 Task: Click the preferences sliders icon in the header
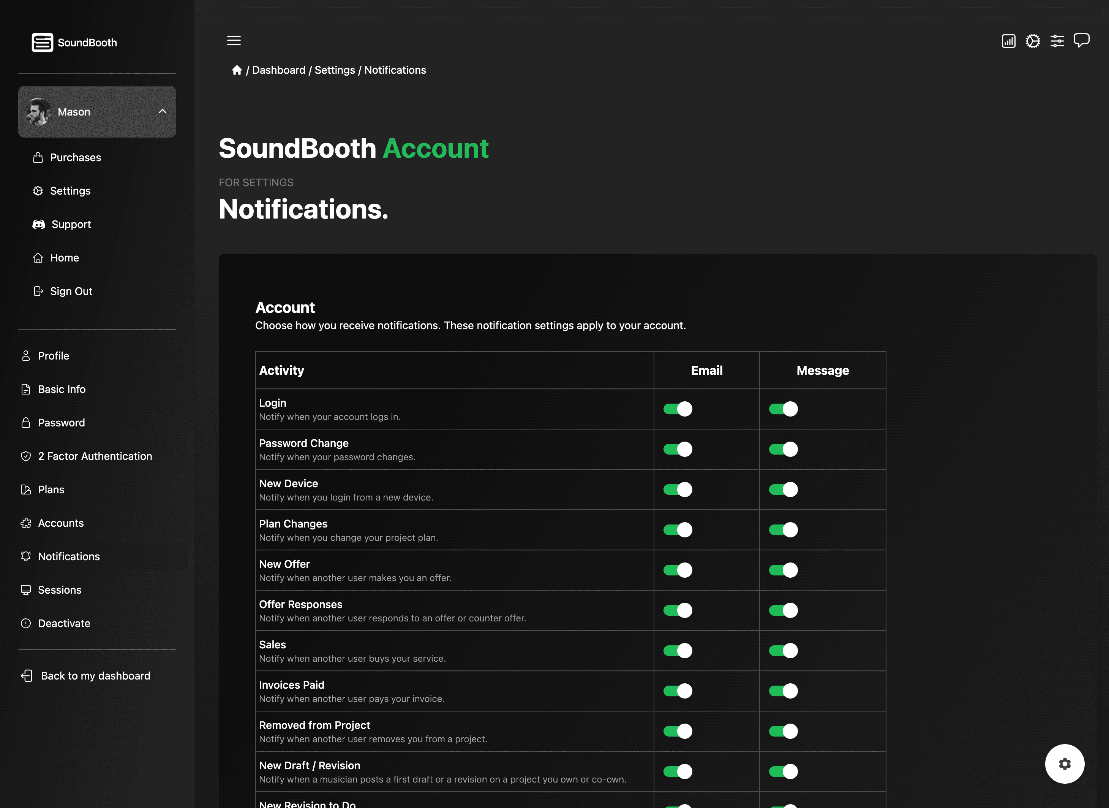pos(1057,41)
